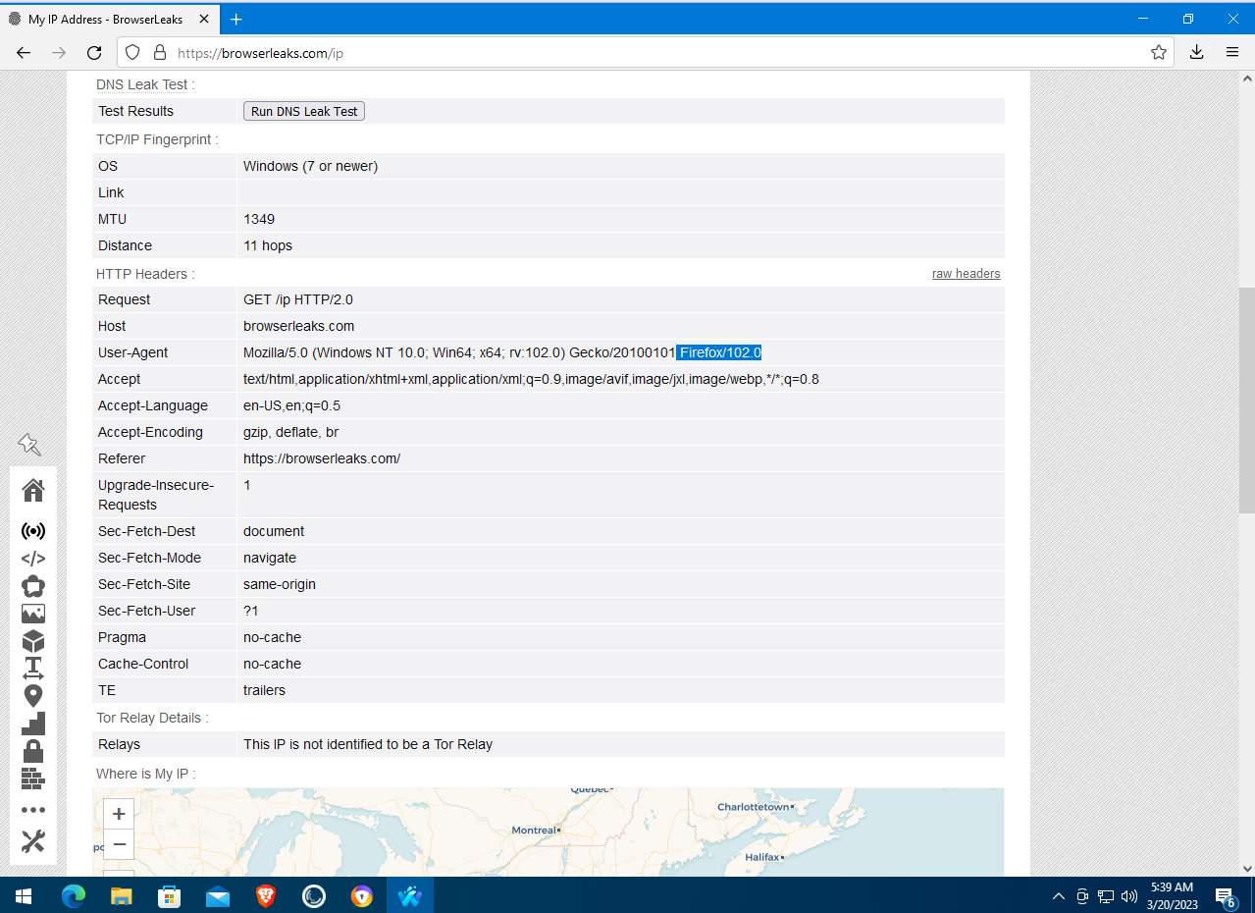Screen dimensions: 1255x913
Task: Open the Downloads arrow icon
Action: 1196,53
